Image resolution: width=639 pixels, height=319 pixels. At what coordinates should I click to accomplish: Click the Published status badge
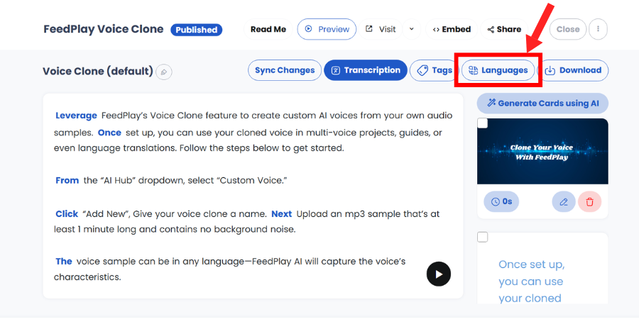click(197, 30)
